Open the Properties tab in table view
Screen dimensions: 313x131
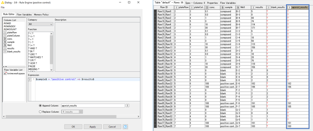tap(213, 3)
